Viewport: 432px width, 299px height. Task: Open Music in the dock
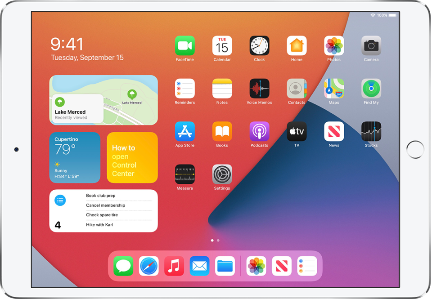(174, 266)
